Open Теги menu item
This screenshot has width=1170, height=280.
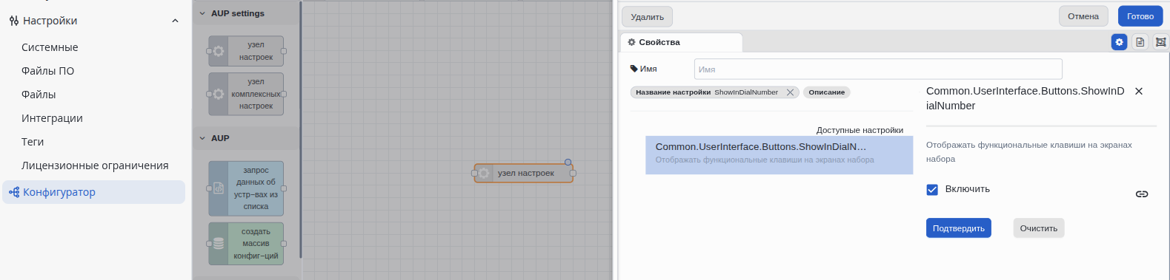(33, 142)
